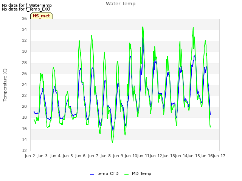Click the y-axis tick label 18
Image resolution: width=242 pixels, height=181 pixels.
[24, 117]
